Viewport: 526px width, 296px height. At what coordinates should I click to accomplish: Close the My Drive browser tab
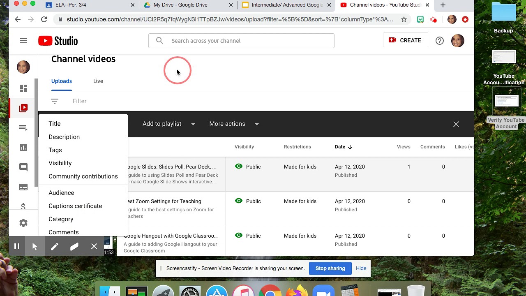231,5
